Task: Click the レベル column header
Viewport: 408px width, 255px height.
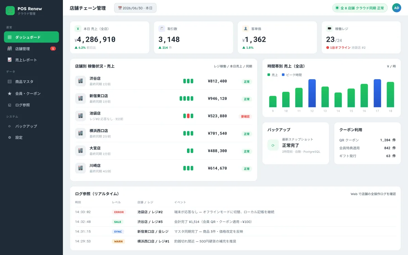Action: pos(116,202)
